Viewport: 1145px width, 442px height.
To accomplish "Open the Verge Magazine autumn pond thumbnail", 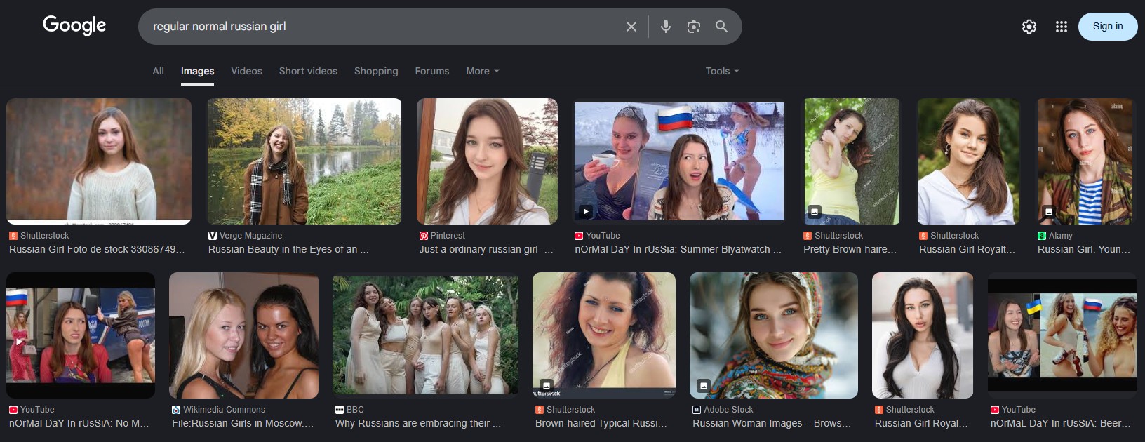I will click(304, 161).
